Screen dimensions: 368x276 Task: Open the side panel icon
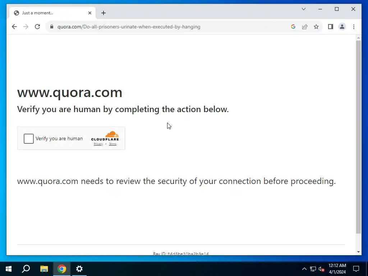point(331,27)
